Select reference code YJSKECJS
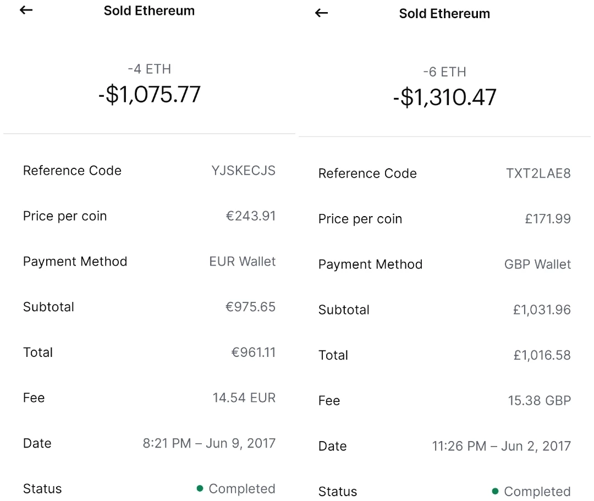The image size is (594, 501). [x=243, y=171]
